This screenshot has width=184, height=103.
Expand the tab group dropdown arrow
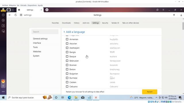click(x=13, y=10)
